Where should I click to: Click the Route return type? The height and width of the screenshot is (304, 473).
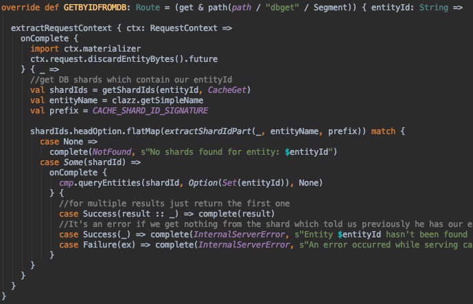(x=148, y=8)
